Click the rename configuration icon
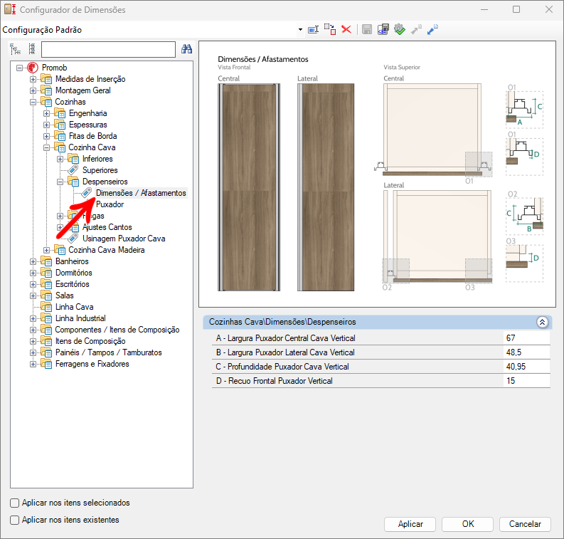The width and height of the screenshot is (564, 539). [313, 29]
